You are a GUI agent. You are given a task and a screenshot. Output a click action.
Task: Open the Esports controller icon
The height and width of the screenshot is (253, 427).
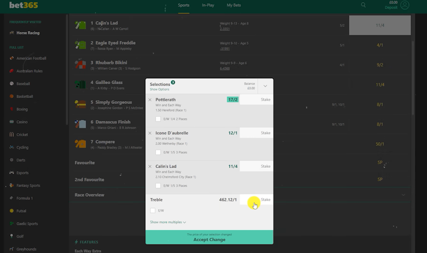(x=12, y=173)
